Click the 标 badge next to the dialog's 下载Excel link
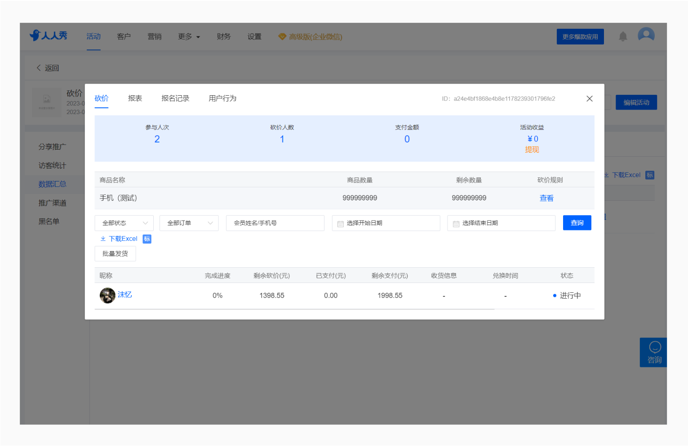The width and height of the screenshot is (688, 446). point(147,239)
